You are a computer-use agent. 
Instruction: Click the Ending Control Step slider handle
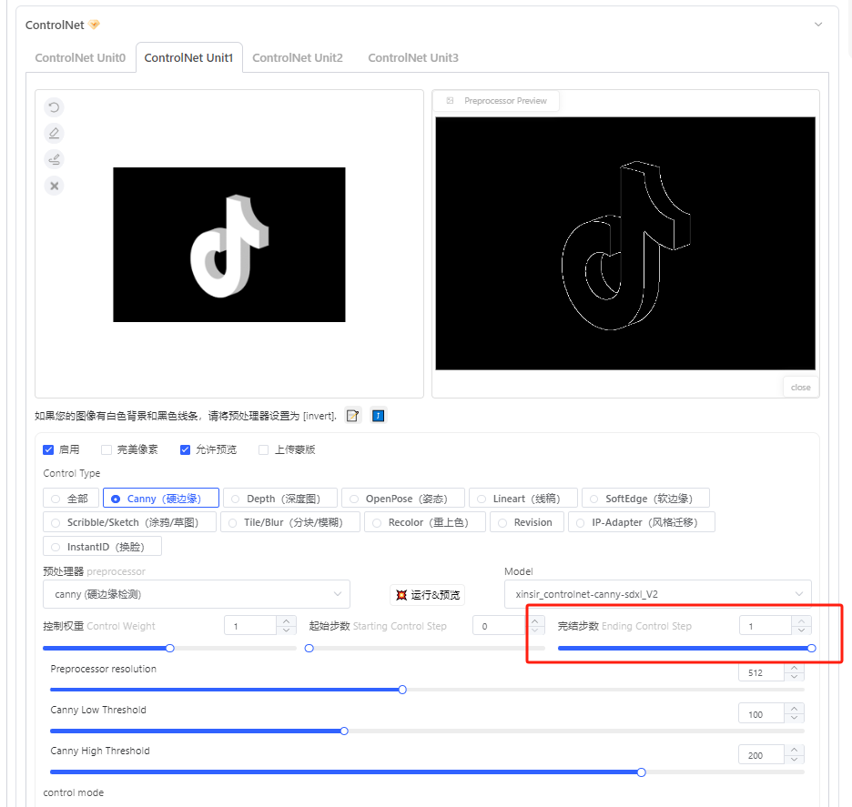click(x=811, y=648)
